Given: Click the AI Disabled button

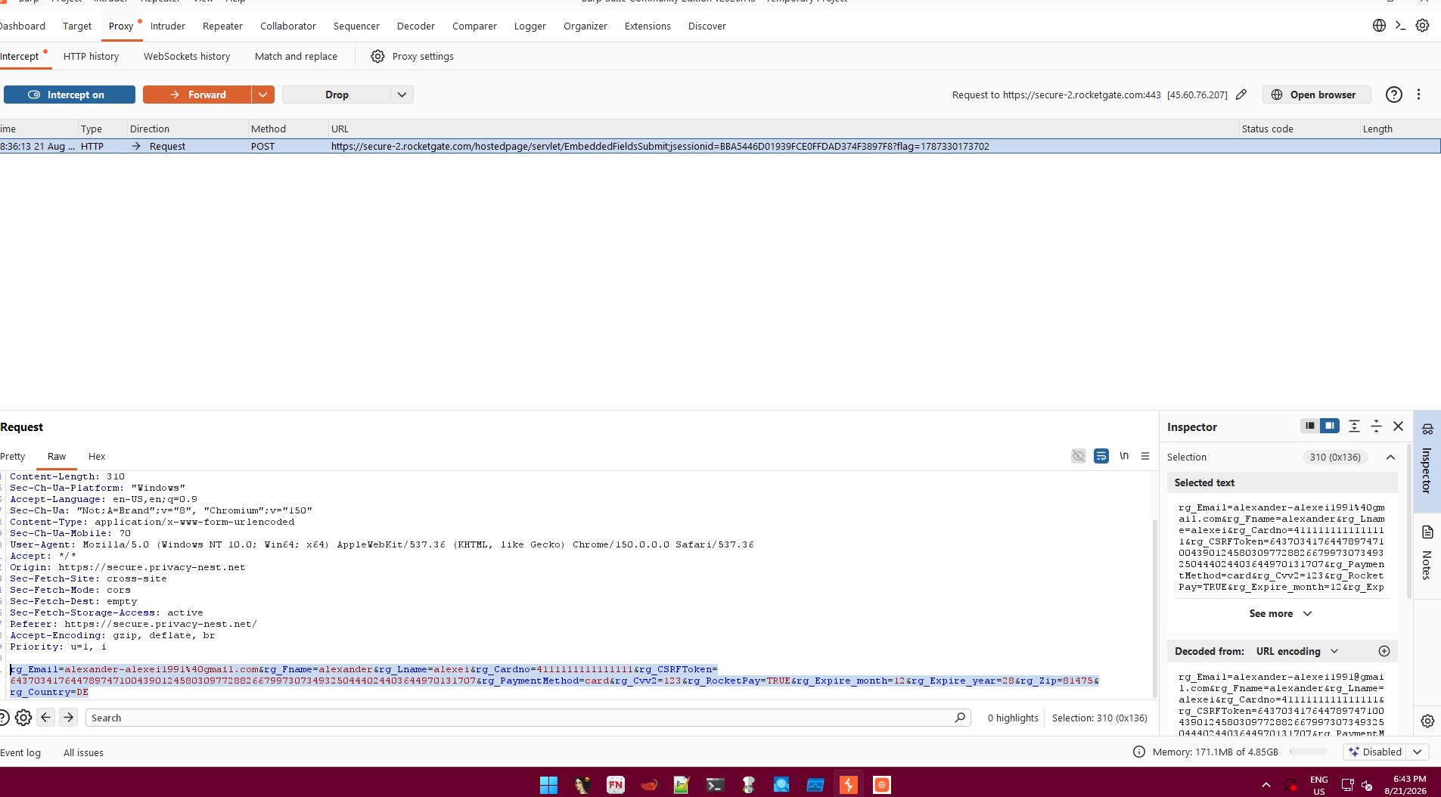Looking at the screenshot, I should pos(1376,752).
